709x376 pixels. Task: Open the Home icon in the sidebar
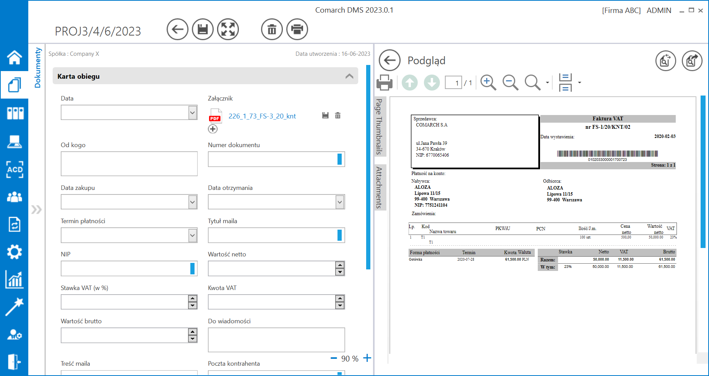tap(15, 57)
